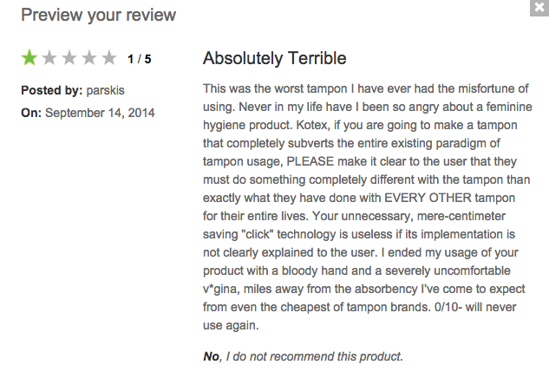This screenshot has width=549, height=378.
Task: Click the On: date label
Action: coord(31,113)
